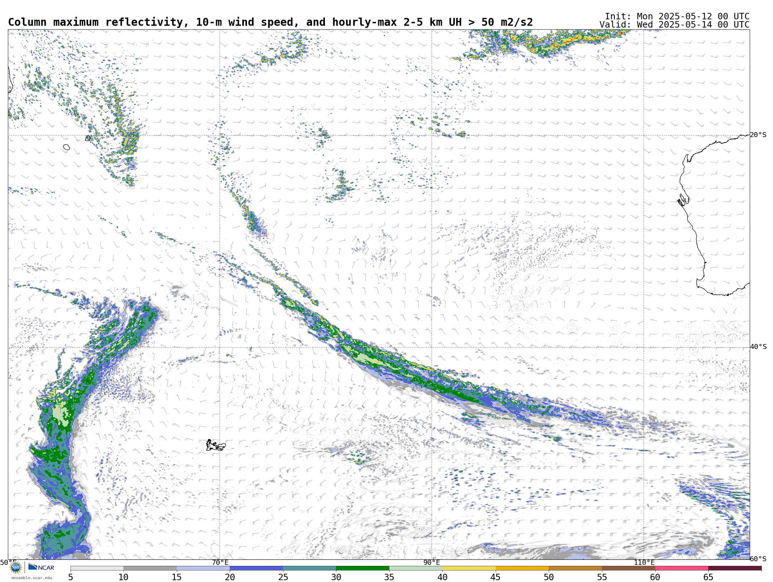Image resolution: width=773 pixels, height=582 pixels.
Task: Click the colorbar tick label 45
Action: point(496,577)
